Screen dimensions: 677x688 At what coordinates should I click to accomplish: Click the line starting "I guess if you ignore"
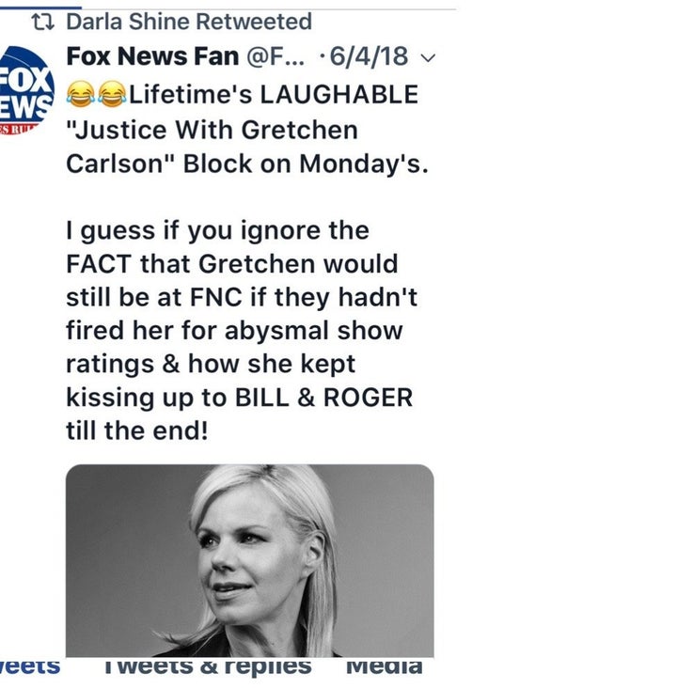pos(218,231)
